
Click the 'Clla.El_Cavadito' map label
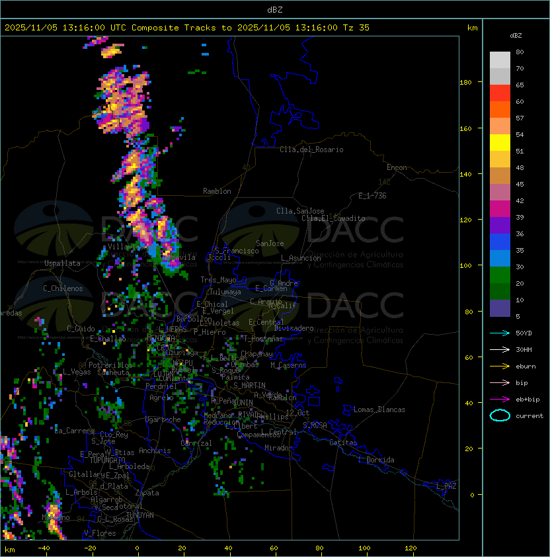(333, 218)
